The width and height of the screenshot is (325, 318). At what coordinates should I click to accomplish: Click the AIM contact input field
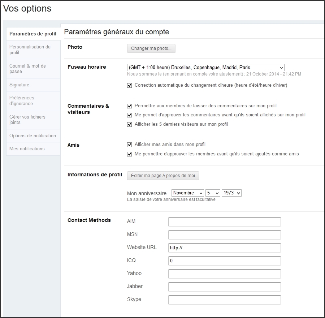coord(224,222)
